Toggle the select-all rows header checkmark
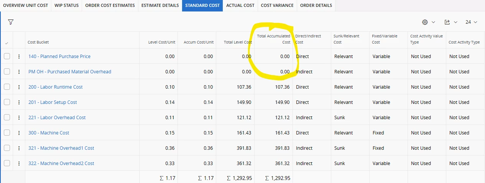Screen dimensions: 485x183 point(7,43)
